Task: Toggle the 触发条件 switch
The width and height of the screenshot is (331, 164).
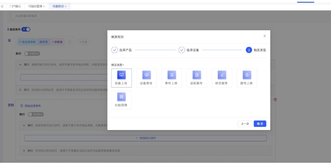Action: [x=26, y=29]
